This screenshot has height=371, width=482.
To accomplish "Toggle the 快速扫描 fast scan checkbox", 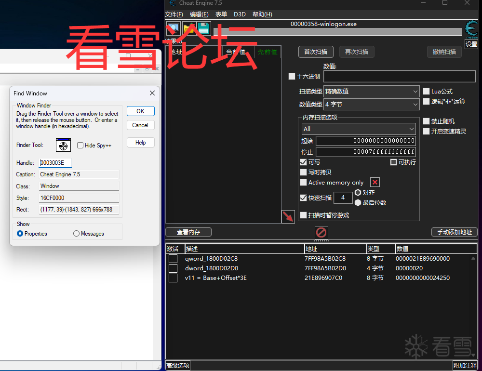I will point(303,198).
